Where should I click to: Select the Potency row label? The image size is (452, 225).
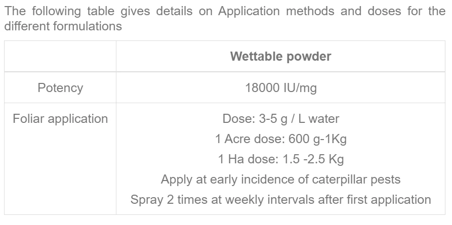[60, 88]
